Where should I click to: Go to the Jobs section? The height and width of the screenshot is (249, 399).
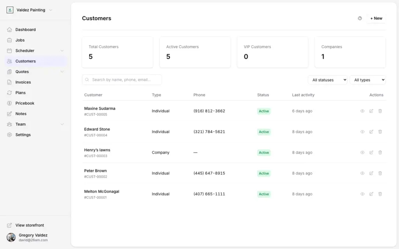pyautogui.click(x=35, y=40)
